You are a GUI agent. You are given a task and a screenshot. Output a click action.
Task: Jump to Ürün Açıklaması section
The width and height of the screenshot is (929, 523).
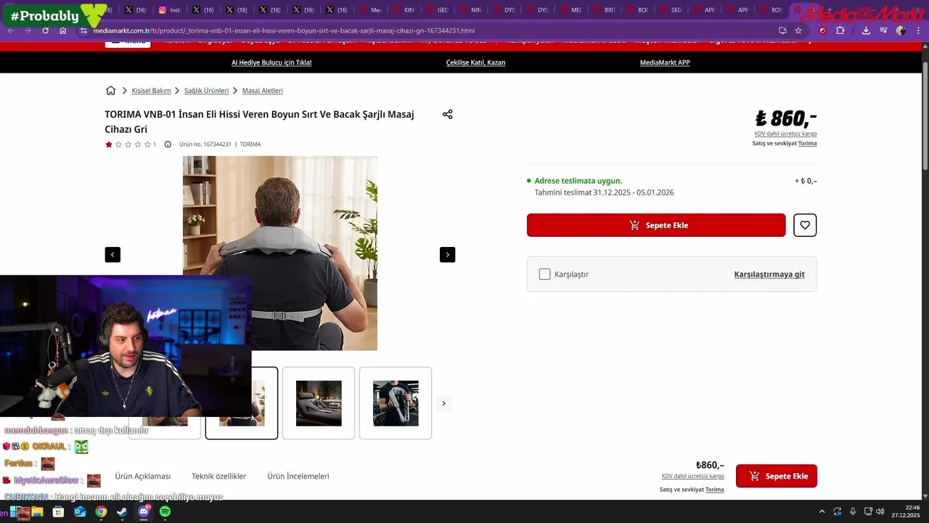[143, 477]
